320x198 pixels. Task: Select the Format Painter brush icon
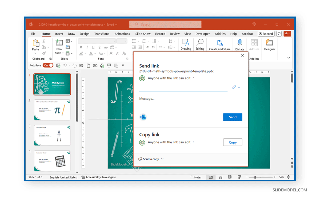44,53
